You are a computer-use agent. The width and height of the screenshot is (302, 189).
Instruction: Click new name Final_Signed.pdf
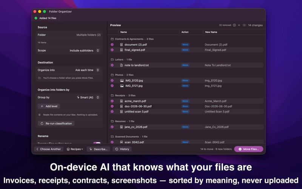pyautogui.click(x=215, y=50)
